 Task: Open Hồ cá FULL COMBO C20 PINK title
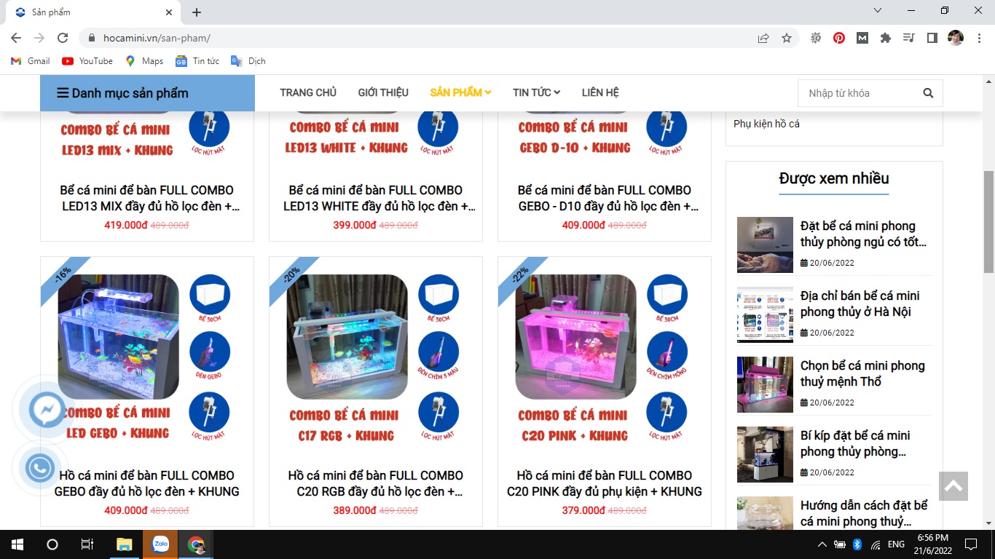[605, 483]
